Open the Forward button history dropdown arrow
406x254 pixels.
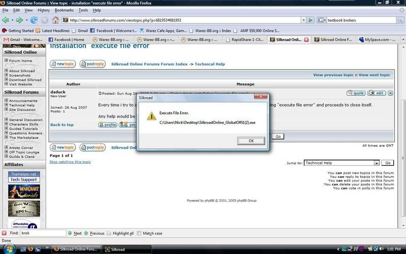26,20
